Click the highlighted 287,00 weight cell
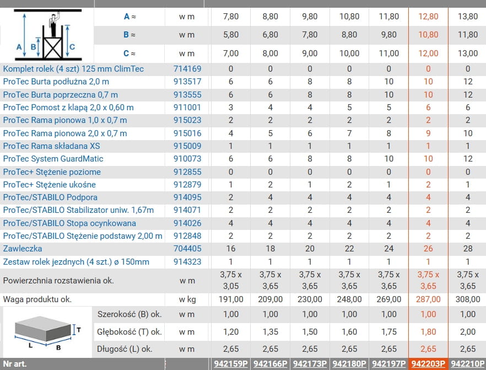 point(428,299)
